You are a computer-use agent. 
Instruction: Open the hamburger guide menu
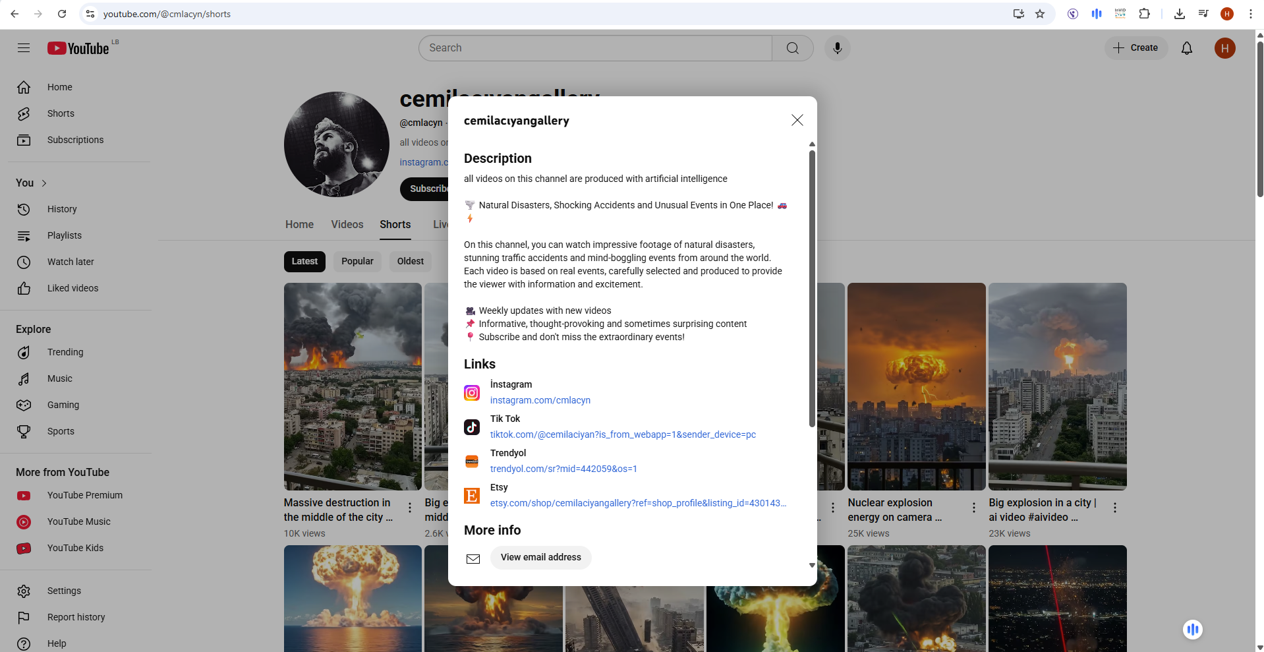click(24, 48)
